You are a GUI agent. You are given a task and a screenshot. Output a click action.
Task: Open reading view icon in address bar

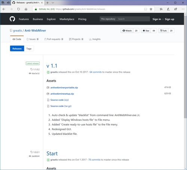145,9
